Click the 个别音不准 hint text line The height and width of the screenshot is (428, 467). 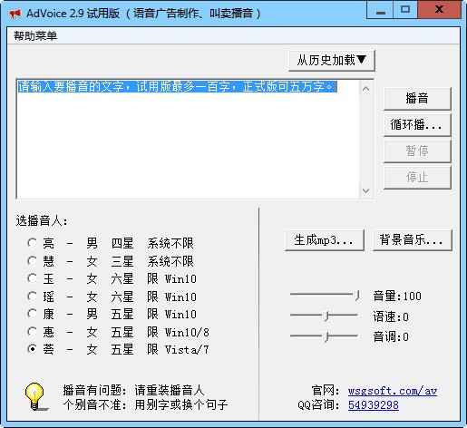pyautogui.click(x=145, y=404)
